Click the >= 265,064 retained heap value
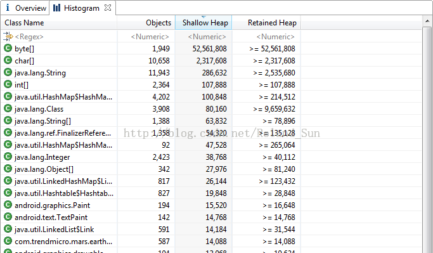Screen dimensions: 433x253 click(x=277, y=145)
